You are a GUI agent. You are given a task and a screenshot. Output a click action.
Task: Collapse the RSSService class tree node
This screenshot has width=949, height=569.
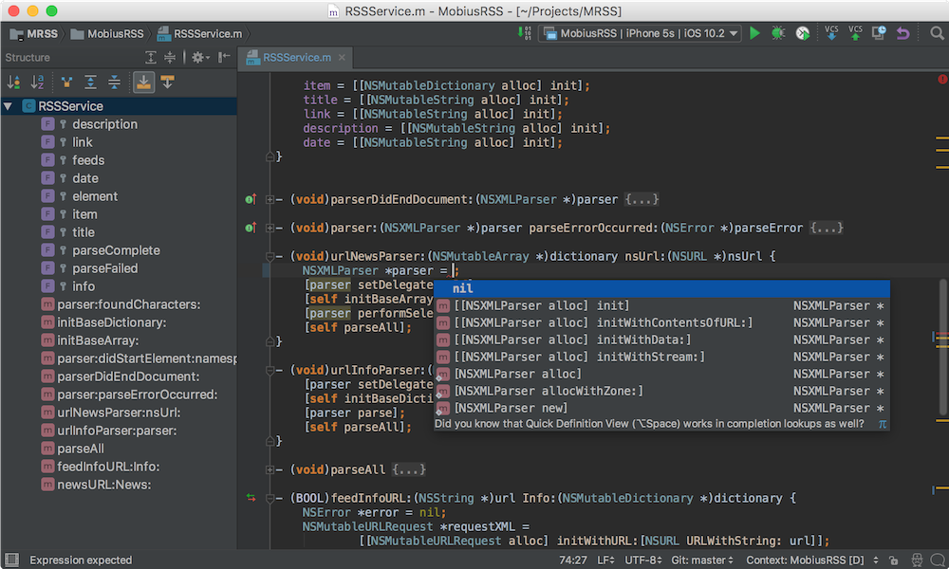(9, 106)
